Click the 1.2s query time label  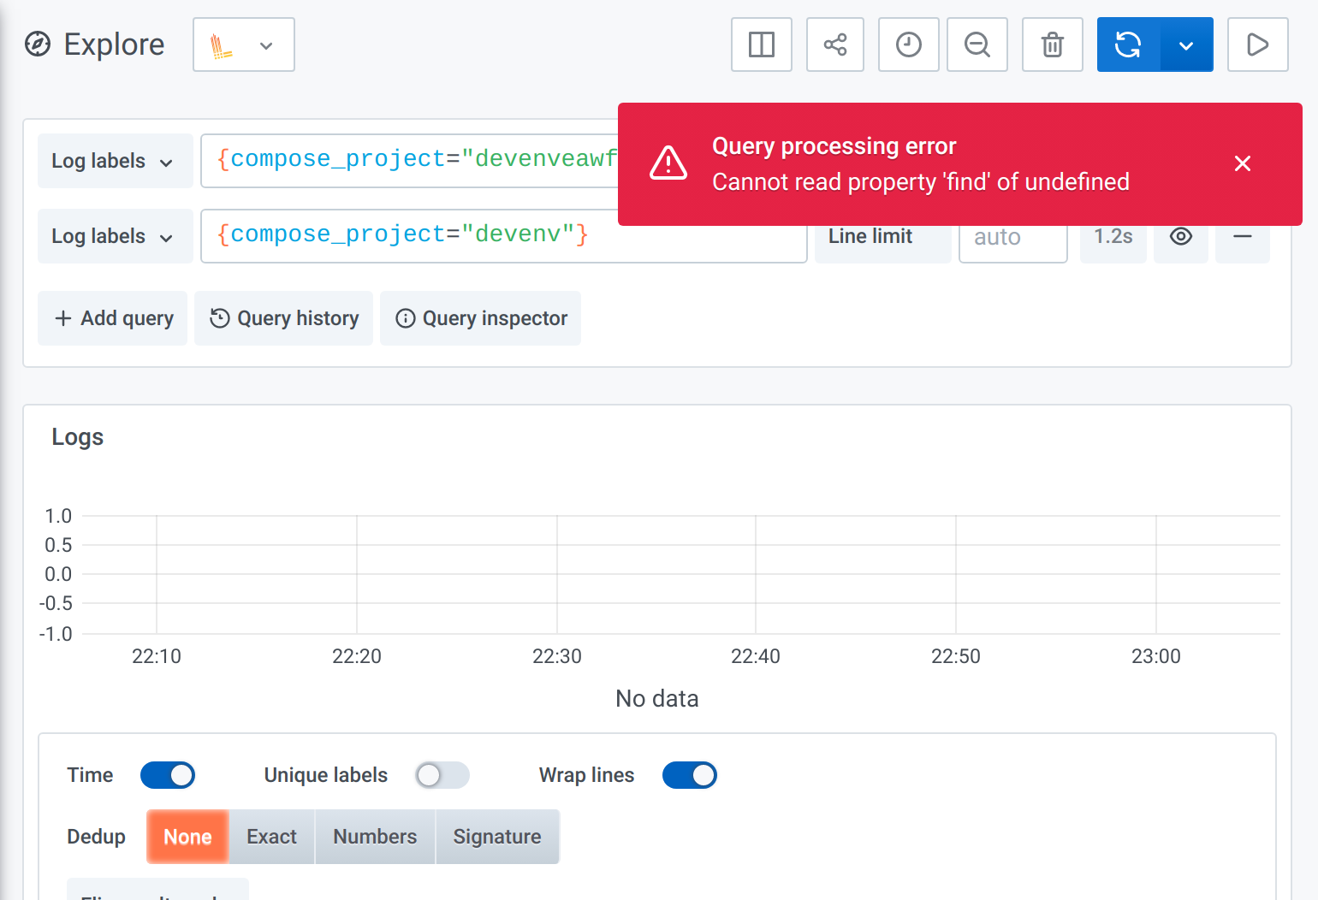pyautogui.click(x=1113, y=236)
